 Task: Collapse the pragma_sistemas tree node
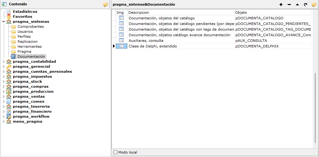tap(3, 22)
